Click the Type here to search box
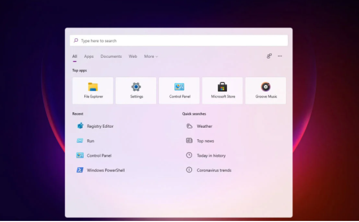Image resolution: width=359 pixels, height=222 pixels. point(179,41)
